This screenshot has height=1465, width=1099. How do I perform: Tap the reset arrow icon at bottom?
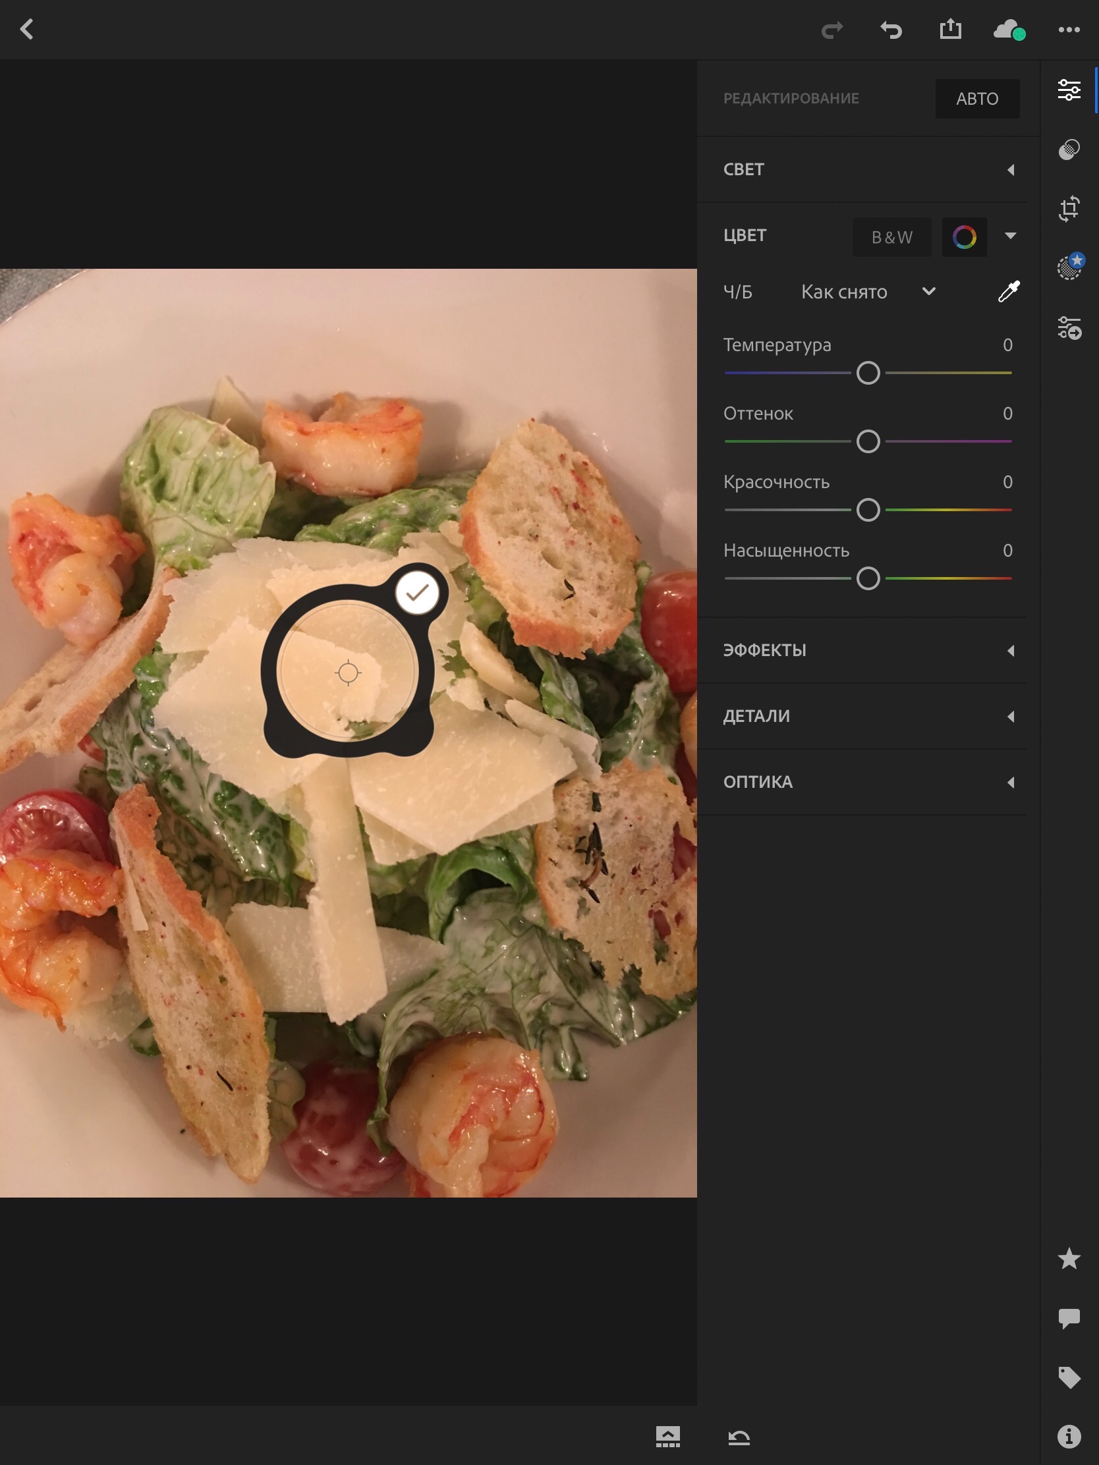(x=739, y=1437)
